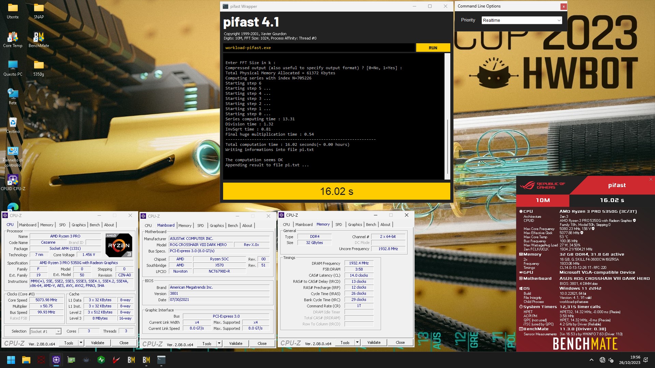Screen dimensions: 655x368
Task: Launch BenchMate desktop shortcut
Action: point(39,40)
